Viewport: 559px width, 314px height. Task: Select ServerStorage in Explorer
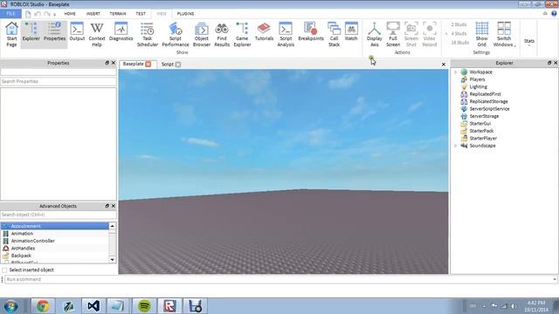click(x=484, y=116)
